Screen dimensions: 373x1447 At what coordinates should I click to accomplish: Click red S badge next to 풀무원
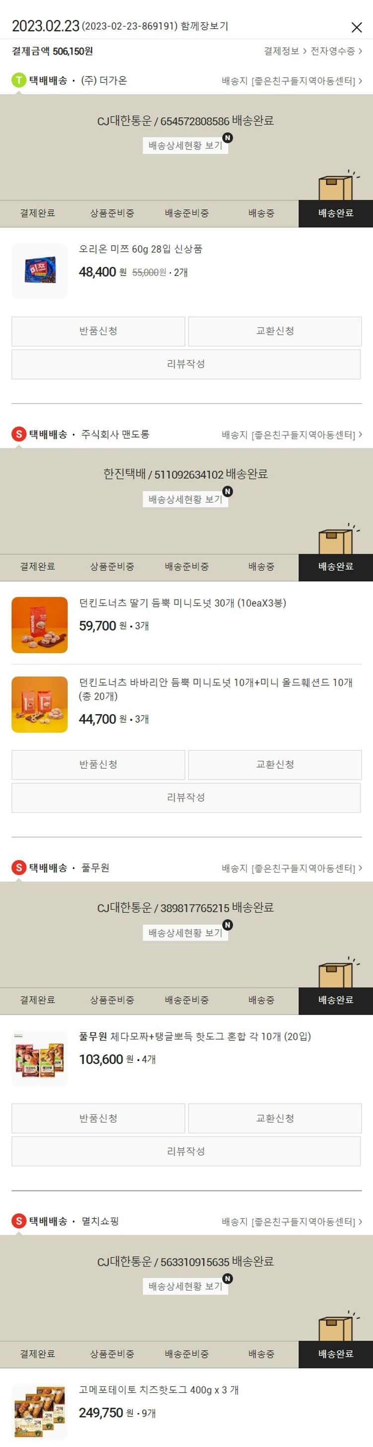pos(19,868)
